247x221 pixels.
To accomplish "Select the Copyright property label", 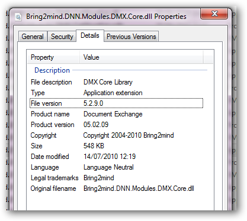I will coord(43,135).
